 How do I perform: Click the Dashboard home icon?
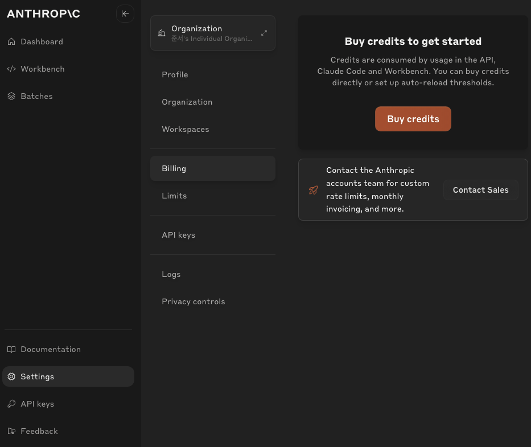click(11, 42)
